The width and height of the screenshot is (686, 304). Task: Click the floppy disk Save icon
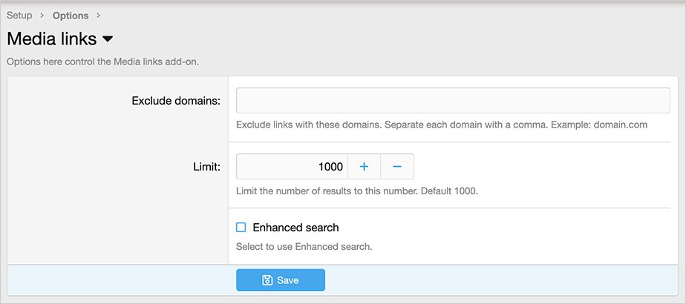267,280
